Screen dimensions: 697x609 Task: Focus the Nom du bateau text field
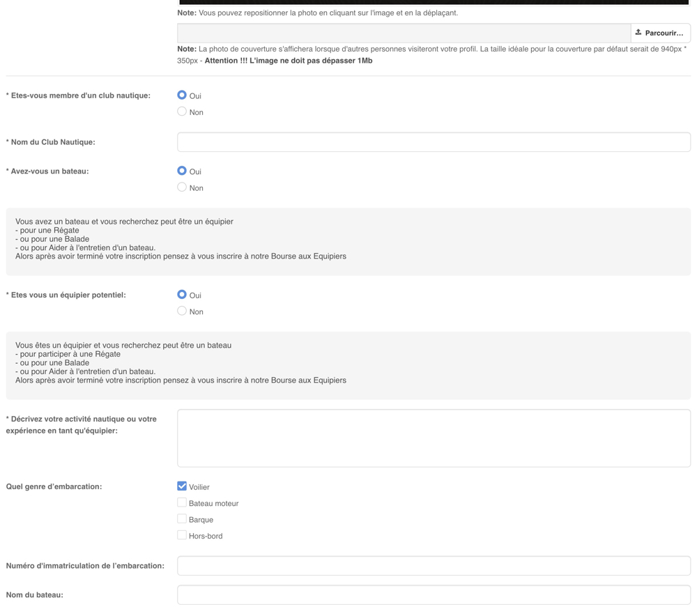pos(434,595)
